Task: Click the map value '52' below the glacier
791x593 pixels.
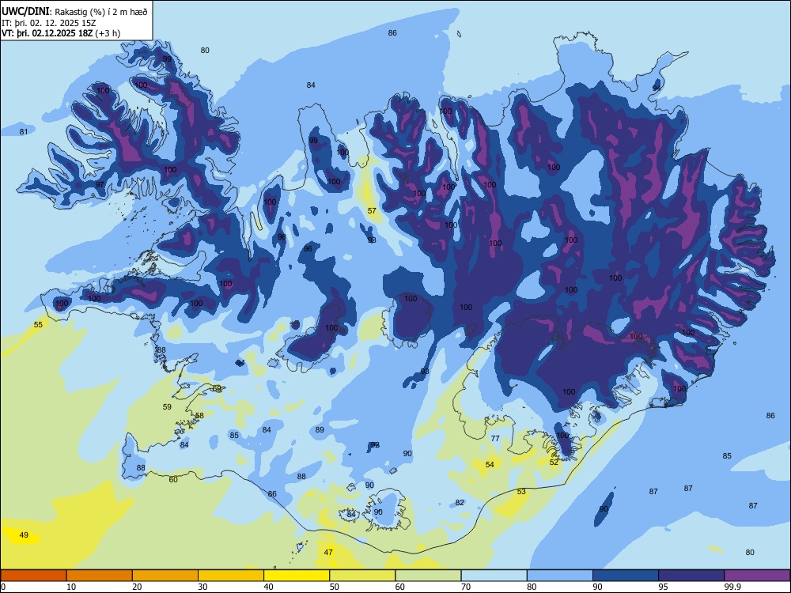Action: tap(554, 462)
